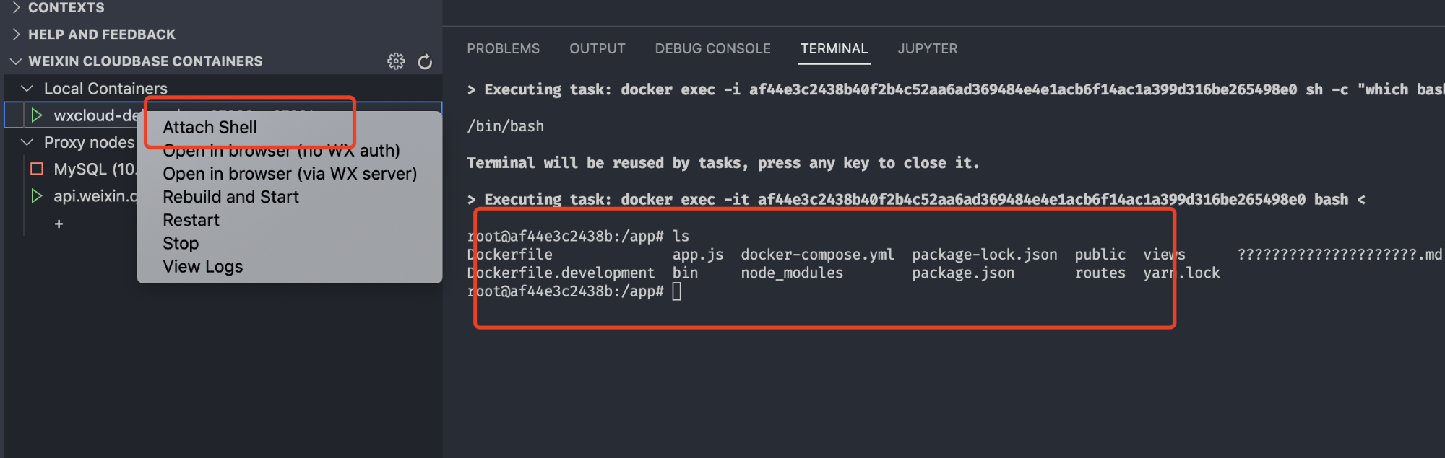Choose Rebuild and Start menu entry

pos(230,197)
